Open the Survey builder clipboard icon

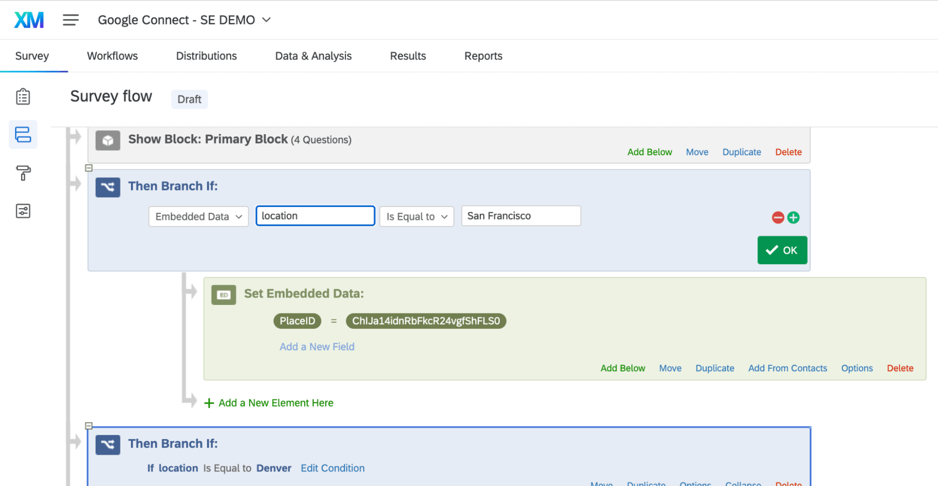coord(23,97)
